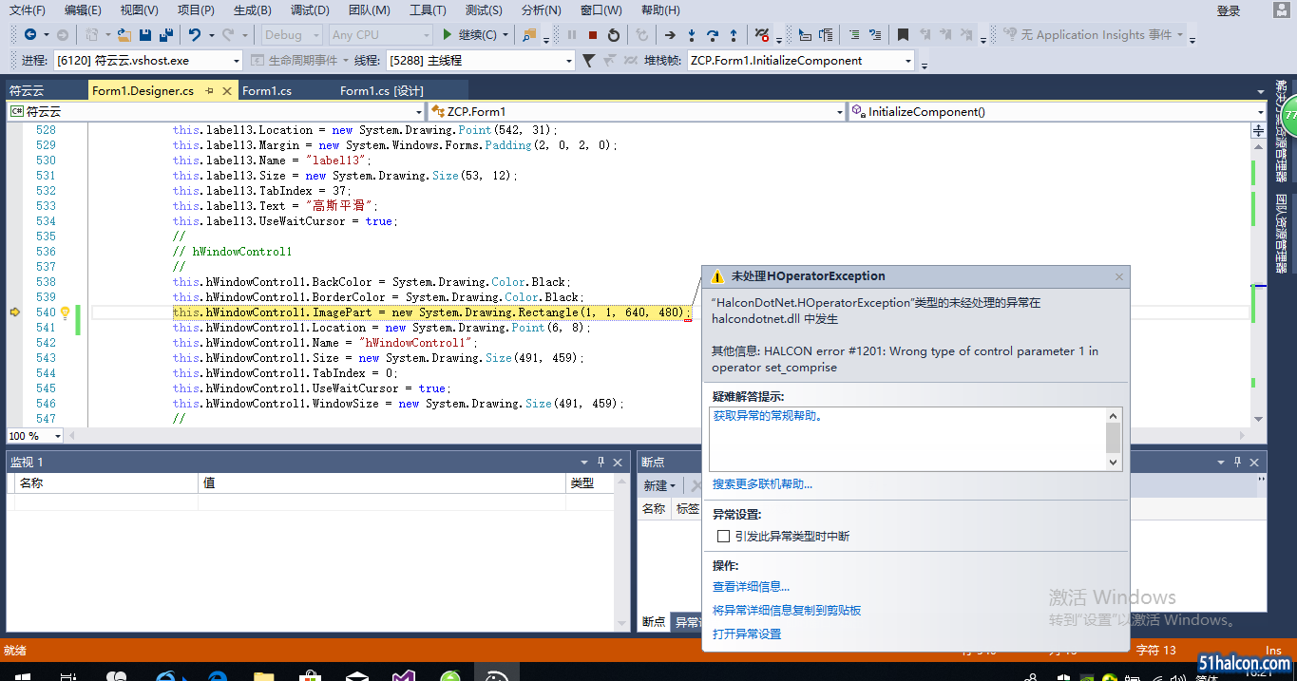This screenshot has height=681, width=1297.
Task: Open the 解决方案资源管理器 side tab
Action: click(1282, 131)
